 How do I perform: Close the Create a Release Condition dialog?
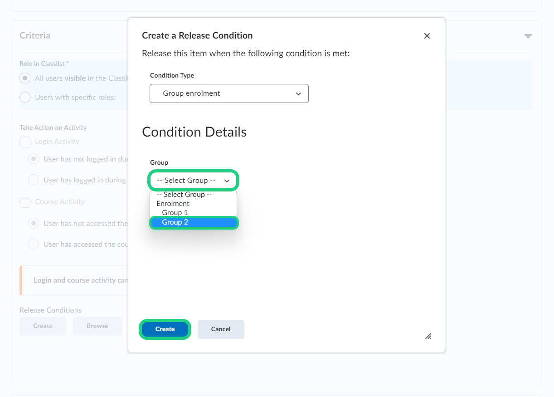427,36
